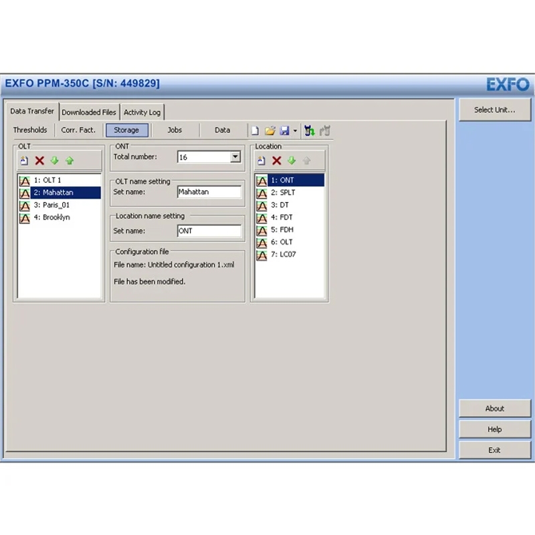The width and height of the screenshot is (535, 535).
Task: Switch to the Data Transfer tab
Action: pos(32,111)
